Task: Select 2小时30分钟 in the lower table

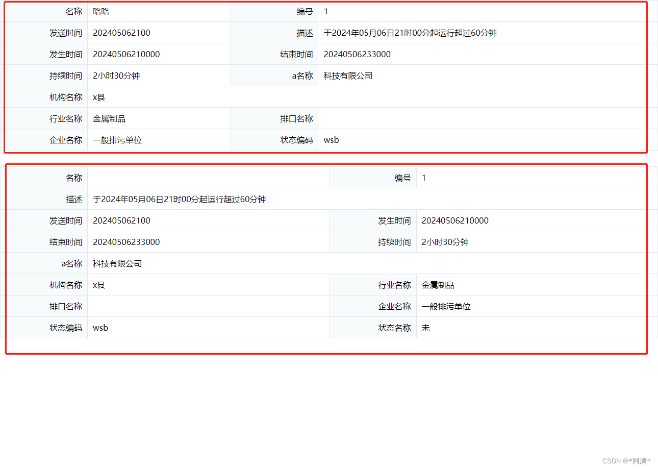Action: point(445,242)
